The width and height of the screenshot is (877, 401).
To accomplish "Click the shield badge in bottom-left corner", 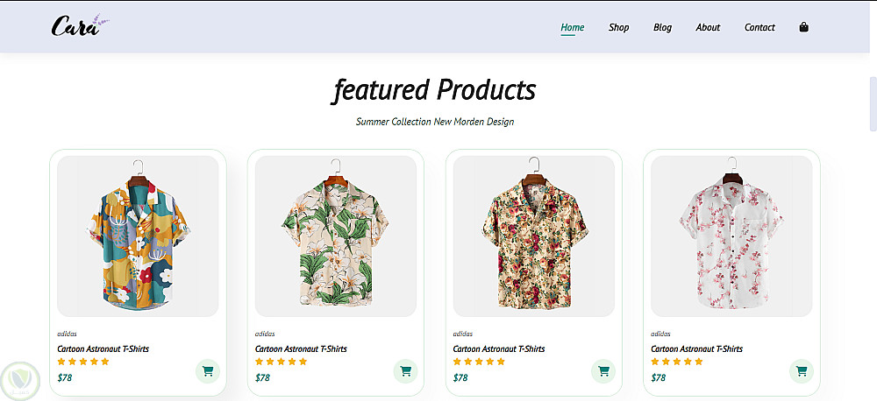I will click(18, 381).
